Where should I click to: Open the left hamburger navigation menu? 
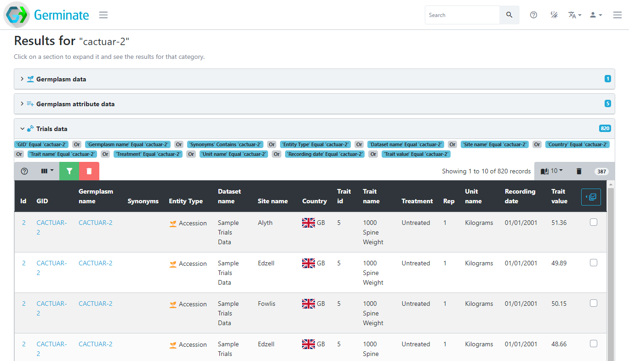tap(103, 15)
